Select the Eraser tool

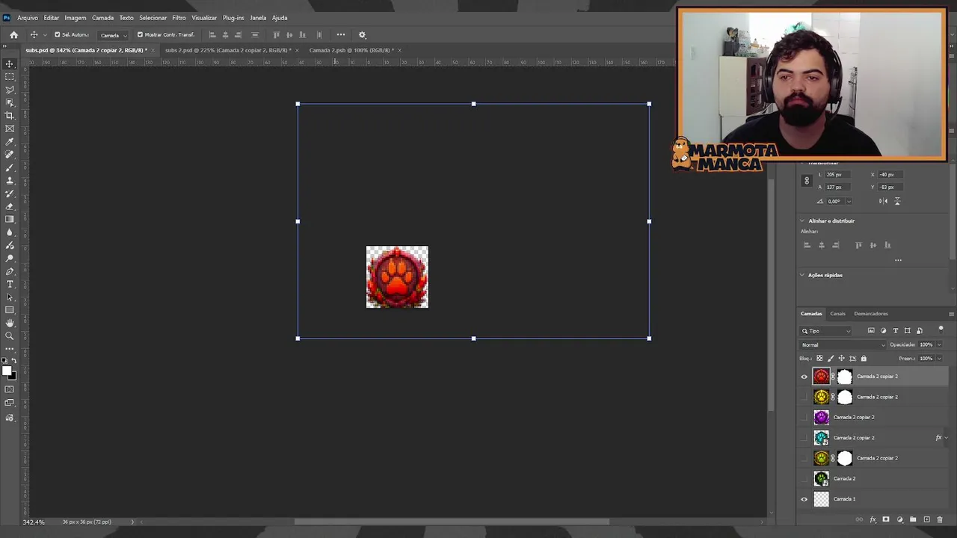[x=10, y=206]
